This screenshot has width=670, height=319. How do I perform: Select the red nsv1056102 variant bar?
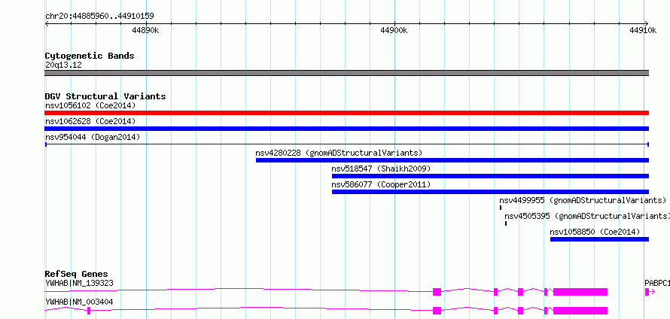pyautogui.click(x=346, y=113)
